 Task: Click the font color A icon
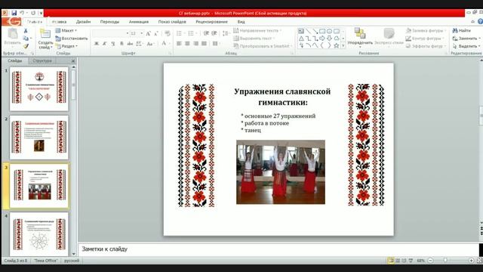pyautogui.click(x=164, y=44)
